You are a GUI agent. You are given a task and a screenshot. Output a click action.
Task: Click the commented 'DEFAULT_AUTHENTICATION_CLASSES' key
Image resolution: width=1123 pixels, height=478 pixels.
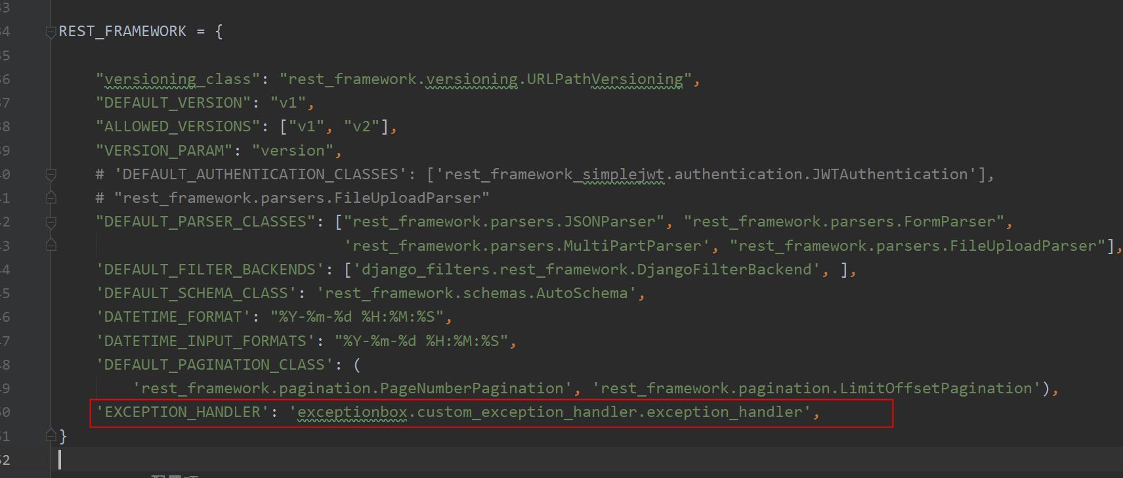[x=261, y=175]
